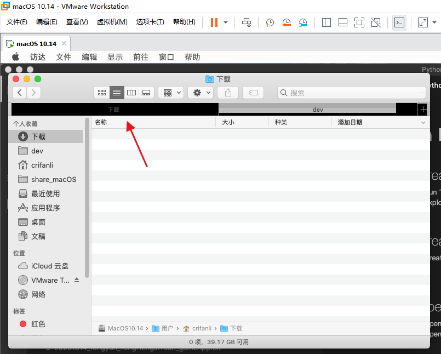Image resolution: width=441 pixels, height=354 pixels.
Task: Click 用户 in the path bar
Action: (x=163, y=328)
